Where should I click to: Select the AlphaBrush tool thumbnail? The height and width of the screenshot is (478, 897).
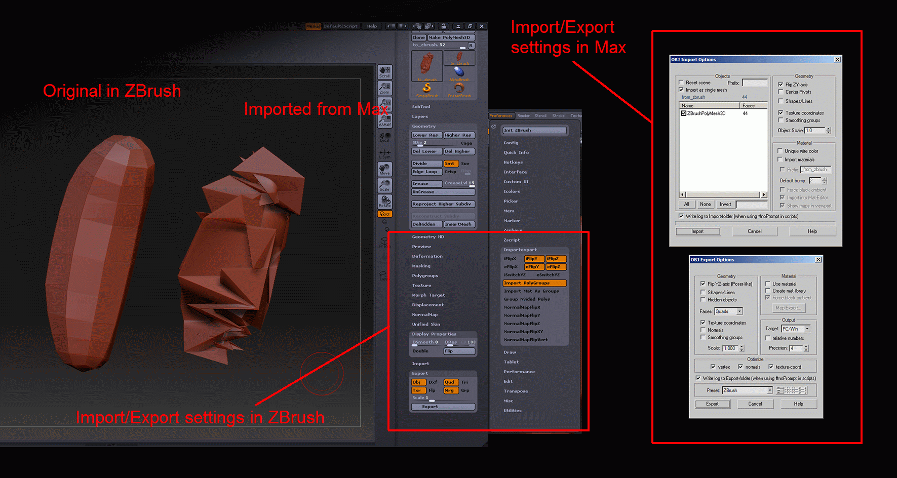pos(459,74)
